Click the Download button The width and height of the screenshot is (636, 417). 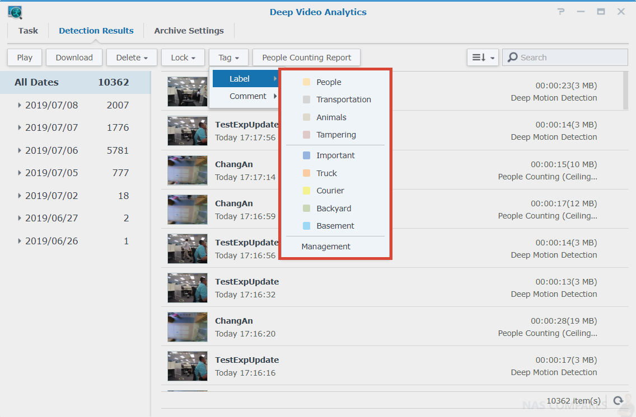74,58
